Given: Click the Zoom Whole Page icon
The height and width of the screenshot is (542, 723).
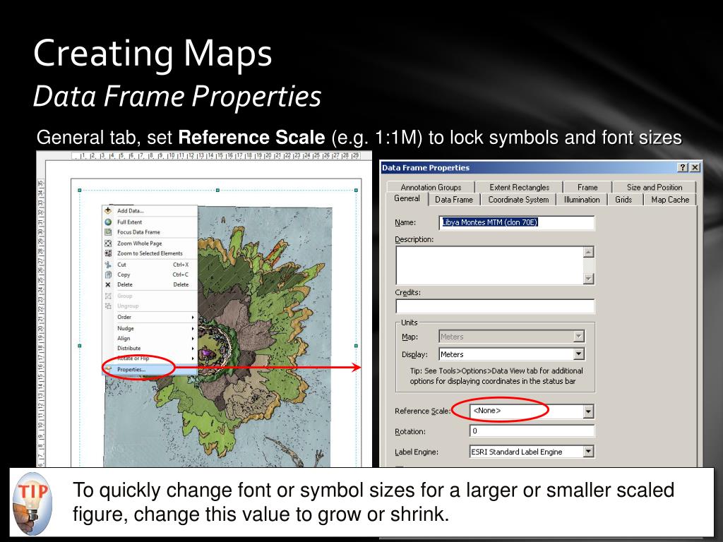Looking at the screenshot, I should (108, 243).
